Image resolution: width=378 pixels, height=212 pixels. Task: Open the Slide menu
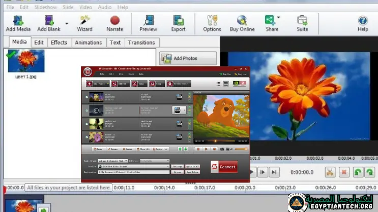(x=68, y=7)
